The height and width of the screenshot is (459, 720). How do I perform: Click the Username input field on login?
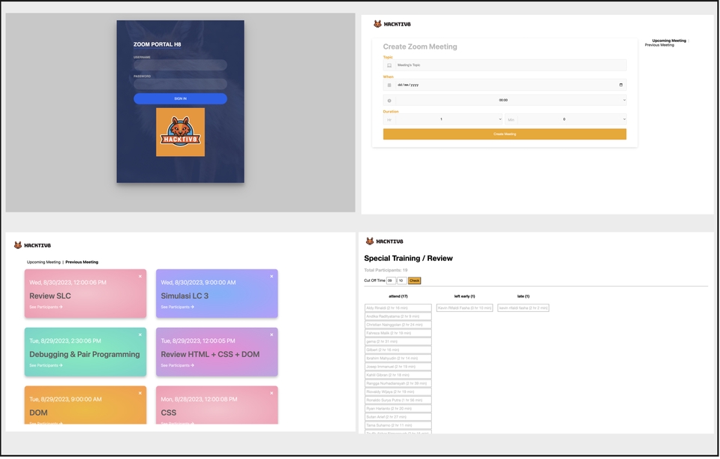coord(180,64)
